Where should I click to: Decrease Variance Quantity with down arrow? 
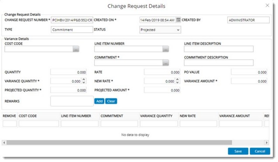point(84,83)
